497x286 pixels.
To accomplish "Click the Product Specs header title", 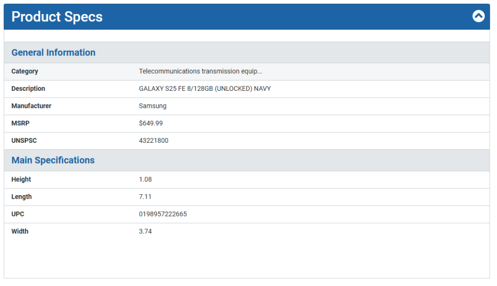I will [57, 17].
